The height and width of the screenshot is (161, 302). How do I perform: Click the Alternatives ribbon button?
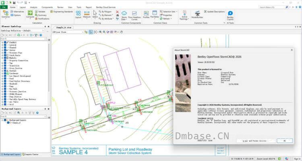click(17, 12)
